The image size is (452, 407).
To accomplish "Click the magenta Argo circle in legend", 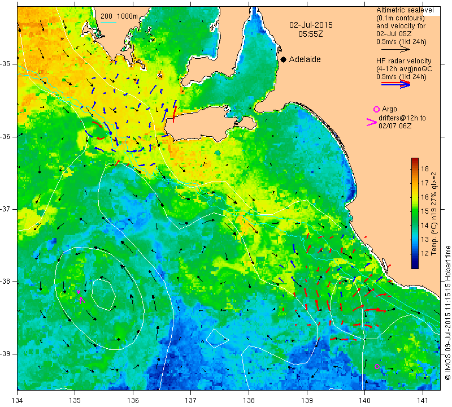I will [x=376, y=109].
